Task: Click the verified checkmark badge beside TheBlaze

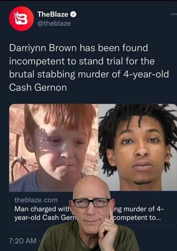Action: pyautogui.click(x=74, y=15)
